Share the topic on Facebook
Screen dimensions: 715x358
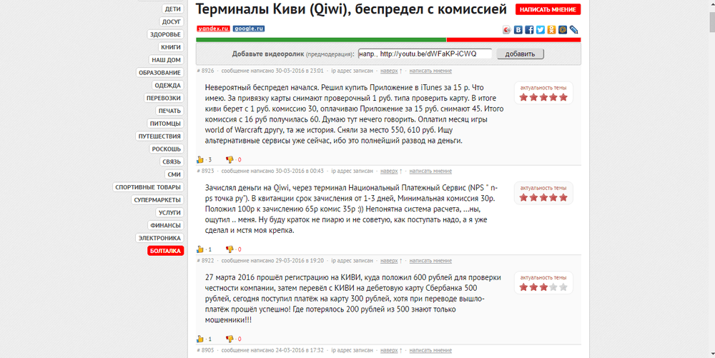click(529, 30)
